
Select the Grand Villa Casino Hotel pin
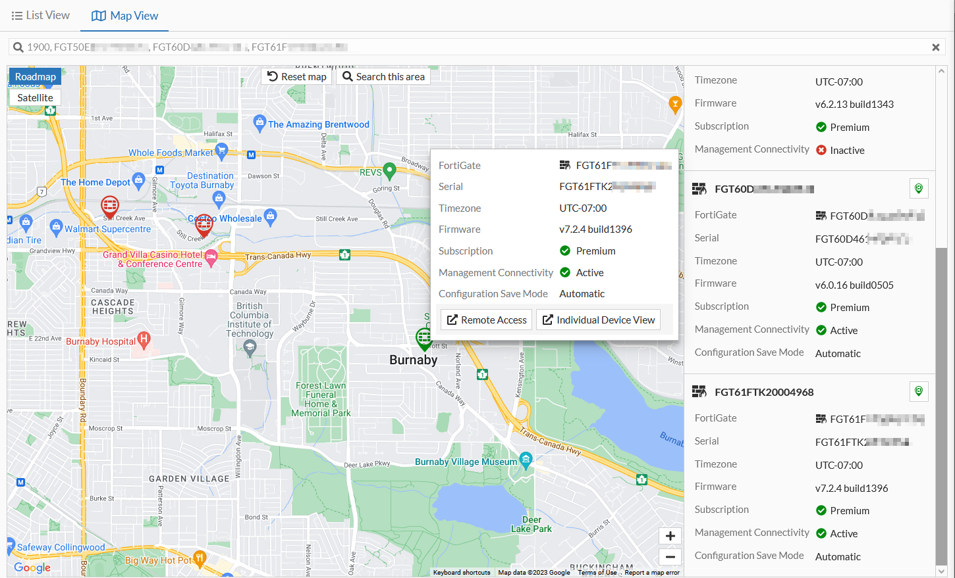[211, 258]
